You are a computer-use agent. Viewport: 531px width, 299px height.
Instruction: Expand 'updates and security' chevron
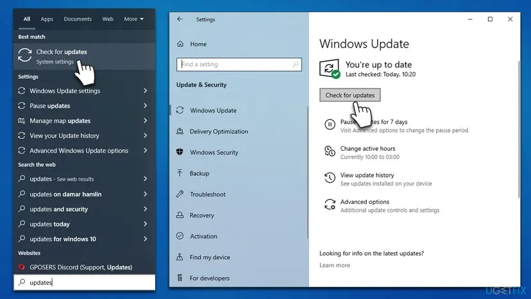coord(146,209)
